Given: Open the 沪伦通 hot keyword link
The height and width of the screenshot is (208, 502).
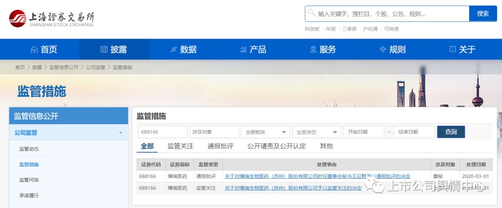Looking at the screenshot, I should [370, 29].
